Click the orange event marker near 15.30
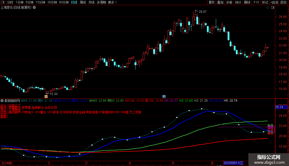This screenshot has width=289, height=166. coord(46,97)
